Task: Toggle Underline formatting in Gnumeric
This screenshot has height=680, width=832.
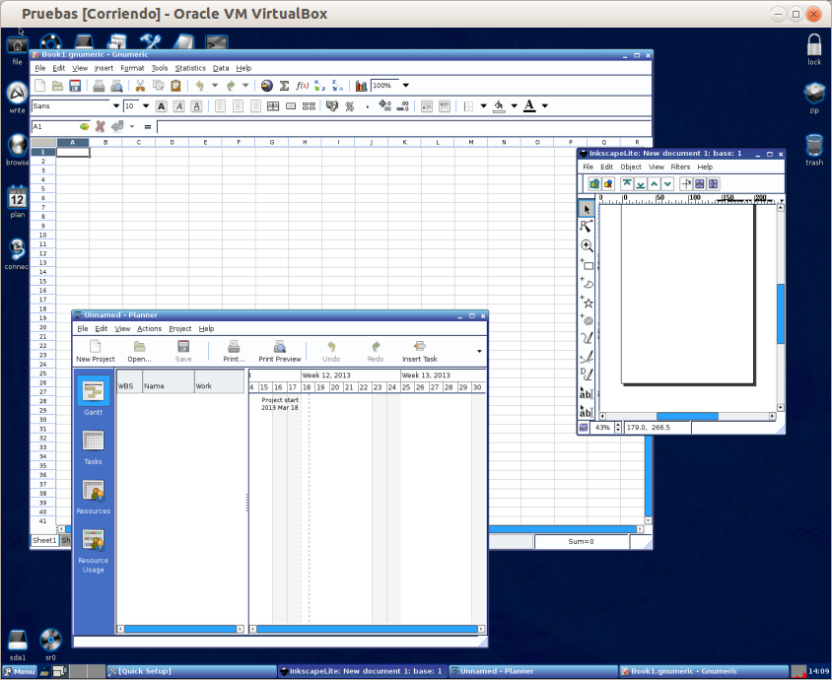Action: point(196,106)
